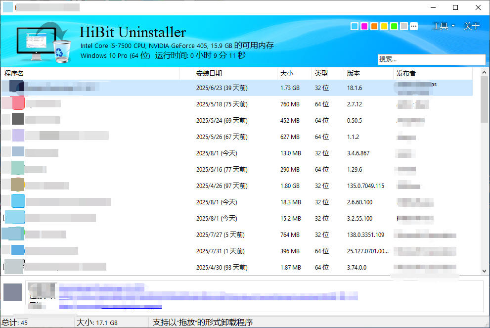This screenshot has width=490, height=328.
Task: Sort the list by the 大小 column header
Action: (x=287, y=73)
